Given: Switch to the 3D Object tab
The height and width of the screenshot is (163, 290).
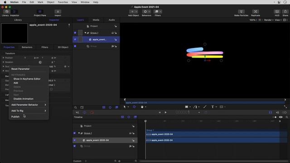Looking at the screenshot, I should click(x=63, y=47).
